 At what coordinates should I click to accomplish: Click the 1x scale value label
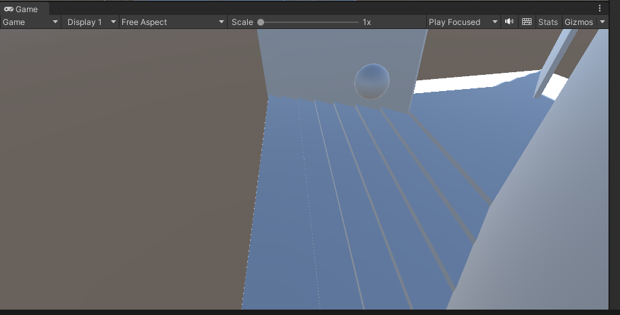[x=367, y=22]
